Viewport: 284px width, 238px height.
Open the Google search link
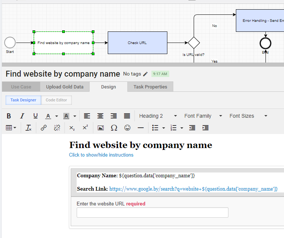click(193, 189)
